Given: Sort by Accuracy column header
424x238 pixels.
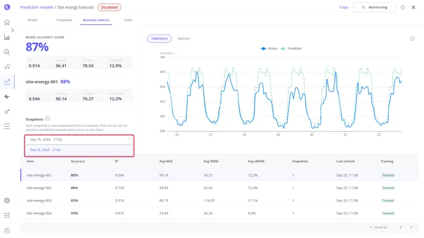Looking at the screenshot, I should [77, 161].
